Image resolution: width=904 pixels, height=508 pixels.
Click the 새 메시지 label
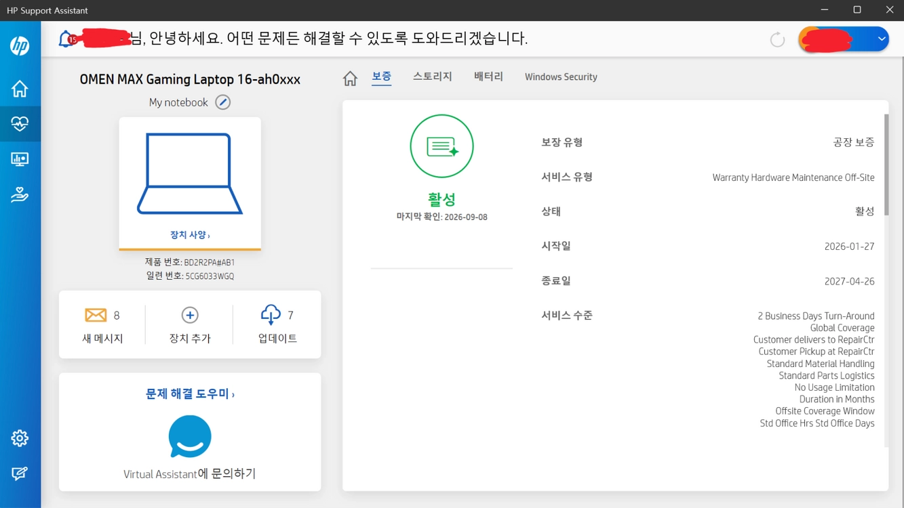102,338
